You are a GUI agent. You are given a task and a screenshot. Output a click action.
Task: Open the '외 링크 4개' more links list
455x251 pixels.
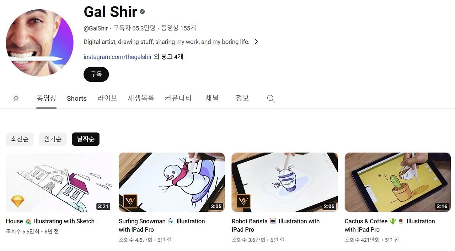[168, 57]
